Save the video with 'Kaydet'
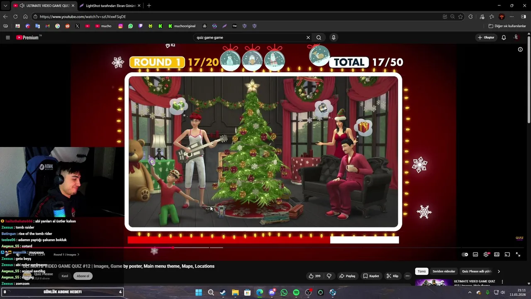The height and width of the screenshot is (299, 531). click(371, 276)
